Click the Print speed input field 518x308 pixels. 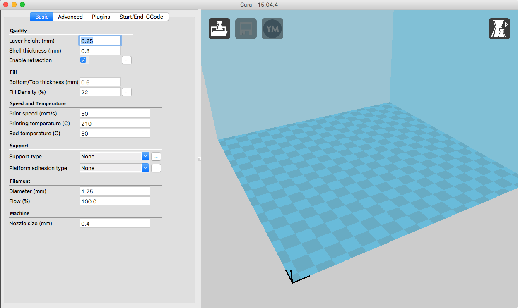coord(114,114)
